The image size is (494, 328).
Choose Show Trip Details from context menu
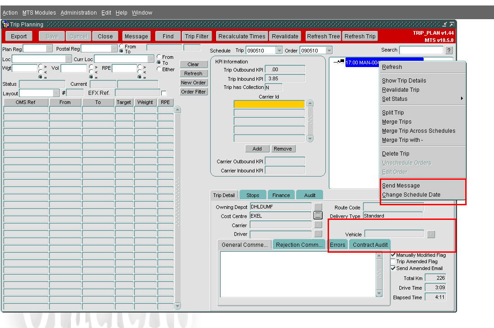click(x=423, y=80)
